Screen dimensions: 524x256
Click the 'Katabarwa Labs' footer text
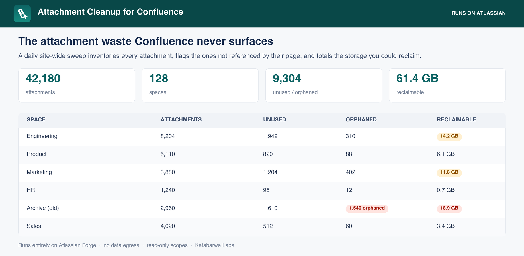[x=214, y=245]
